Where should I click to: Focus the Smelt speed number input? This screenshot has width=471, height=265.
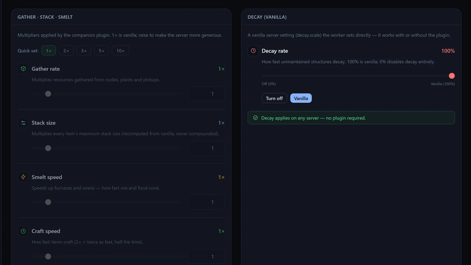pyautogui.click(x=206, y=202)
